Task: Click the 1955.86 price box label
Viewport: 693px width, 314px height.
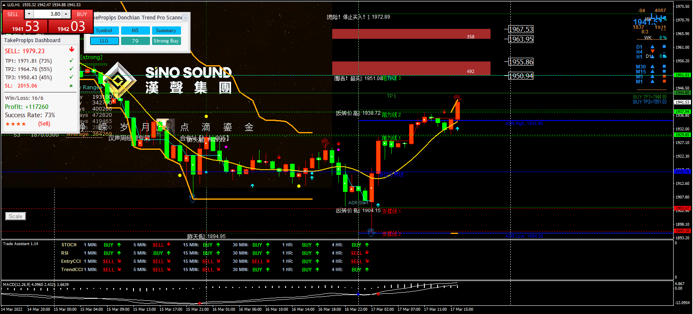Action: [521, 62]
